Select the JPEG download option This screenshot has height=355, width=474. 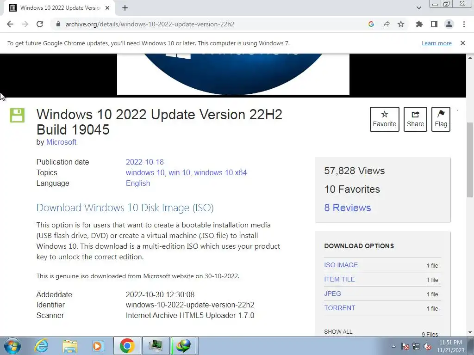click(x=332, y=294)
